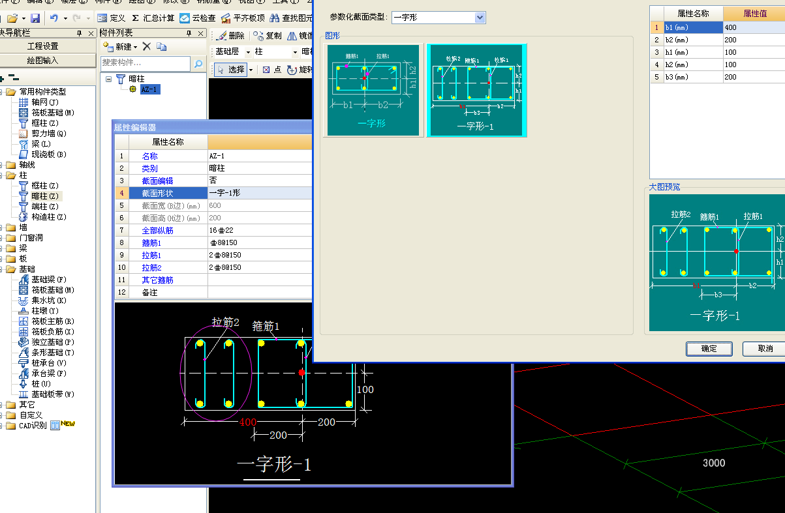Click the 平齐板顶 toolbar tool
This screenshot has height=513, width=785.
point(243,18)
